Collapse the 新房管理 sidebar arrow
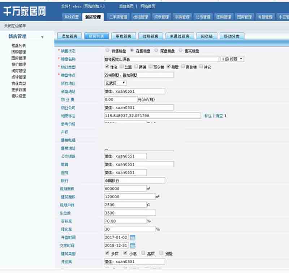289x273 pixels. point(42,37)
